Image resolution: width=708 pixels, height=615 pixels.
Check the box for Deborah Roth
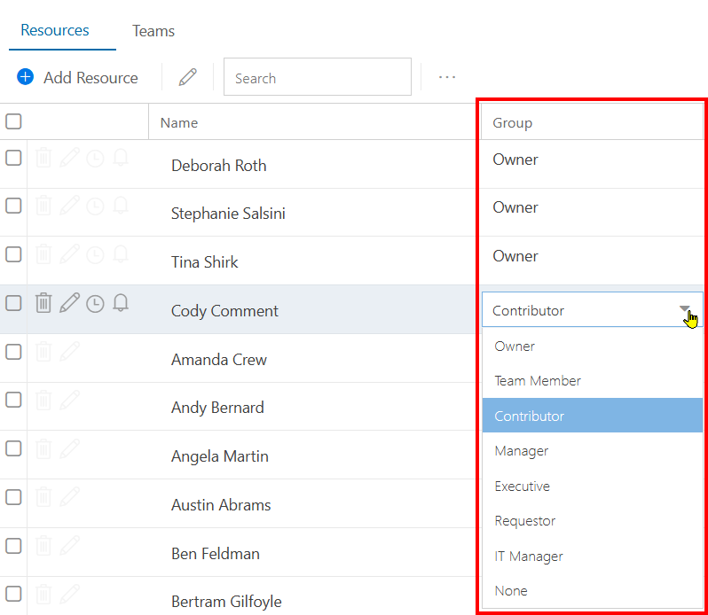(x=13, y=158)
